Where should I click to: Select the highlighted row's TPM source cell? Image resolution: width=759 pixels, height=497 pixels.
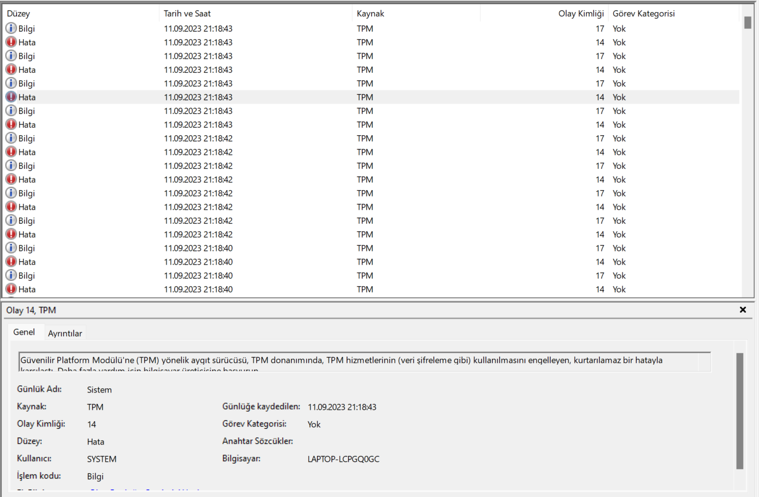pyautogui.click(x=365, y=97)
